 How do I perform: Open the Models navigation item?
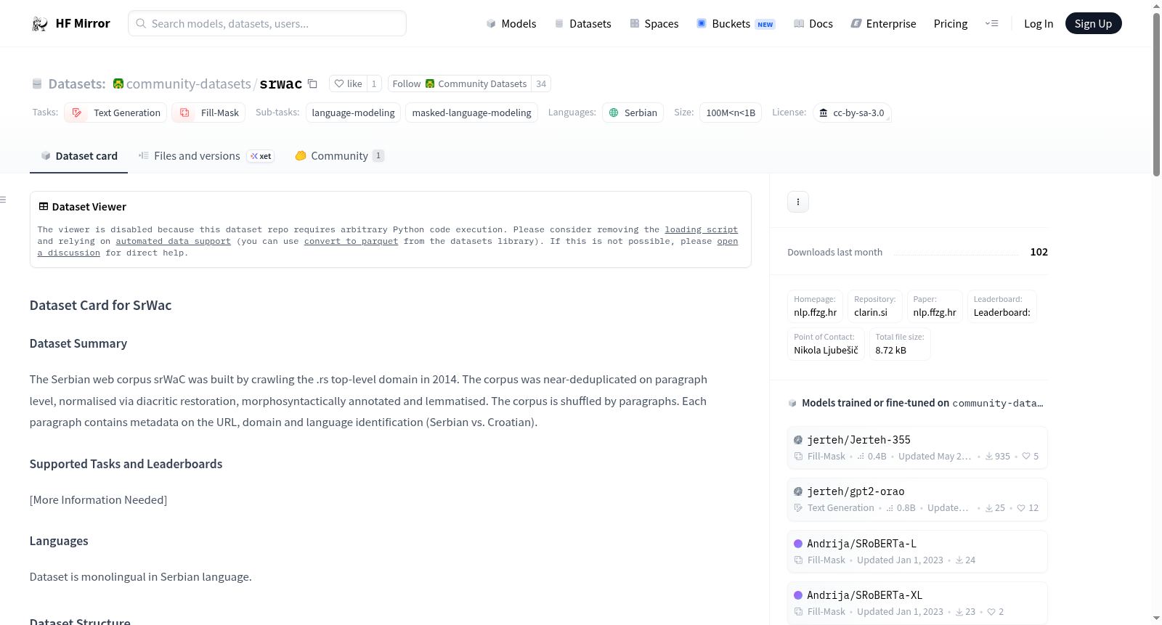511,24
